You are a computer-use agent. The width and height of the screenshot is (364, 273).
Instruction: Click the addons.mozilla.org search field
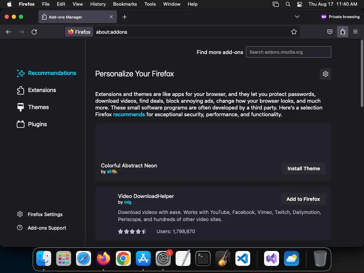click(x=289, y=52)
